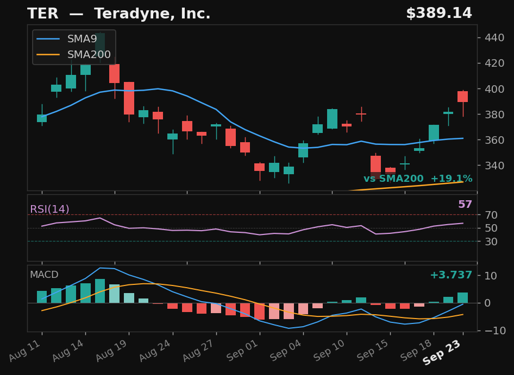Click the Aug 14 date label
The width and height of the screenshot is (514, 375).
(x=69, y=350)
